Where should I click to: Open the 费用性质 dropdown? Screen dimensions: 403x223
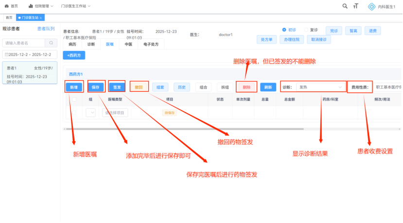coord(388,87)
